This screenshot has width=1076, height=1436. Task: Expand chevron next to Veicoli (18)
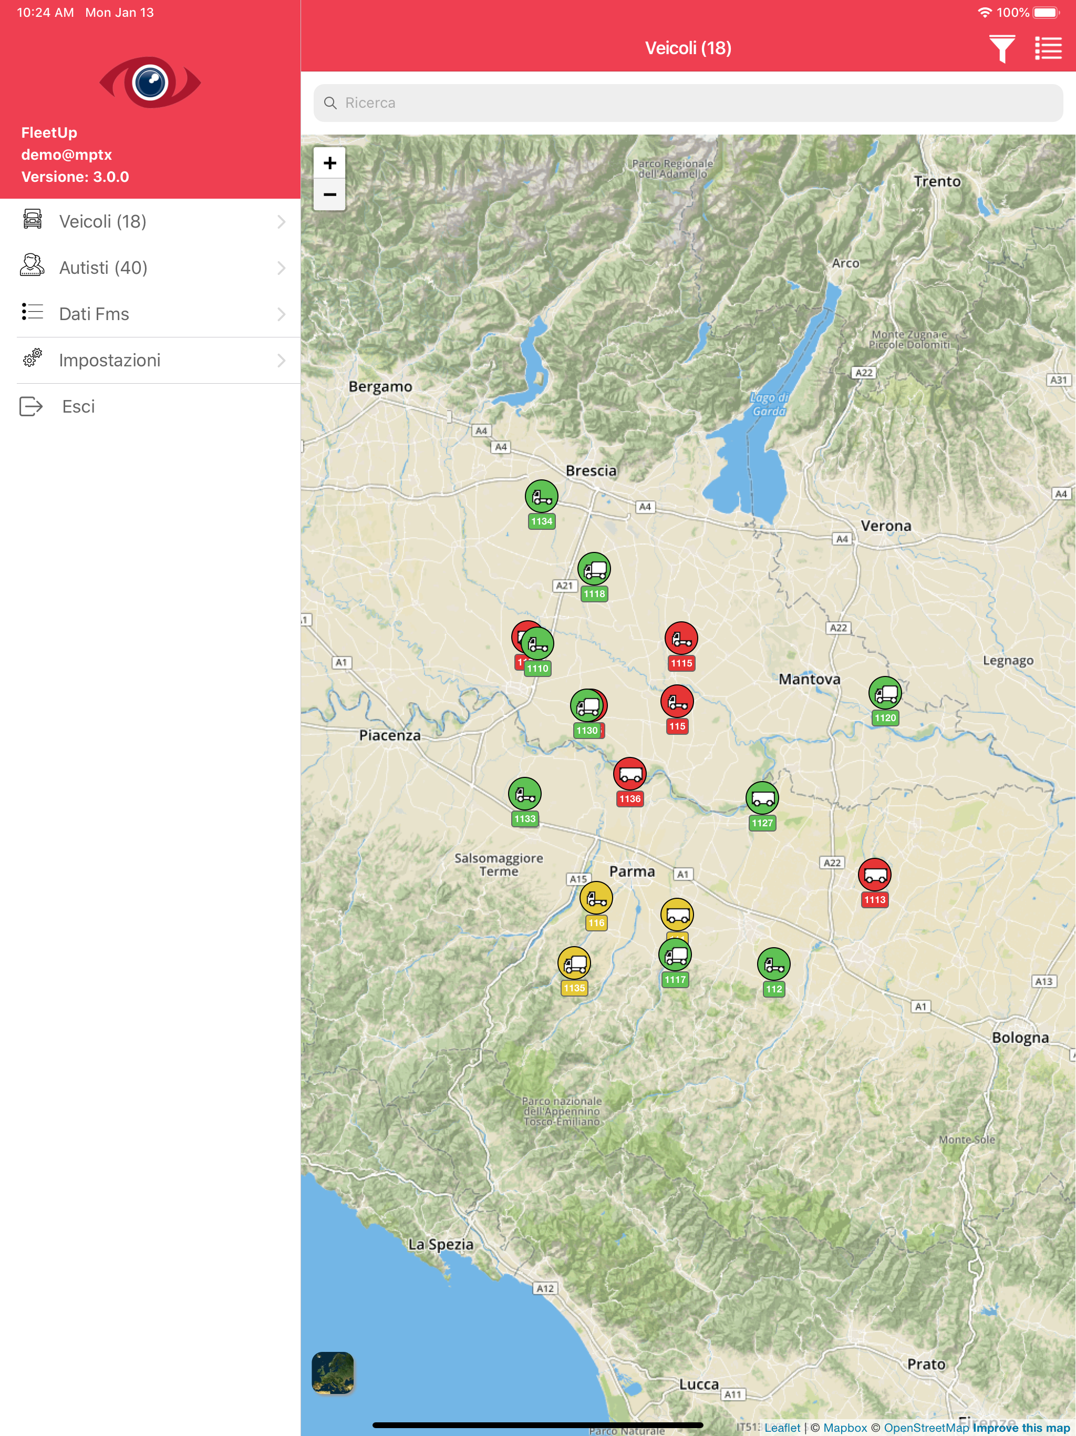click(x=281, y=222)
